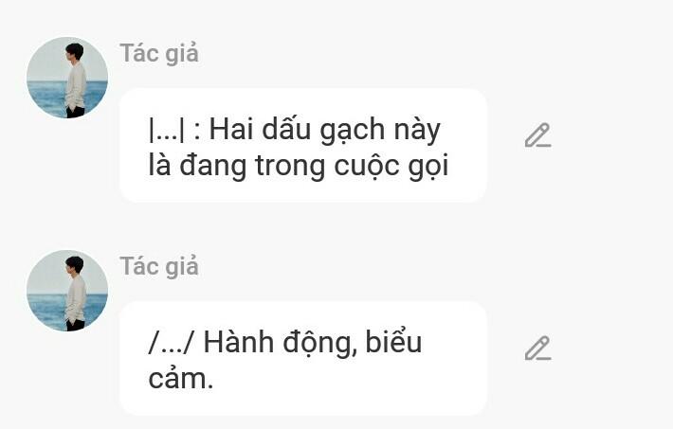Tap the 'đang trong cuộc gọi' message bubble
This screenshot has height=429, width=673.
(303, 146)
